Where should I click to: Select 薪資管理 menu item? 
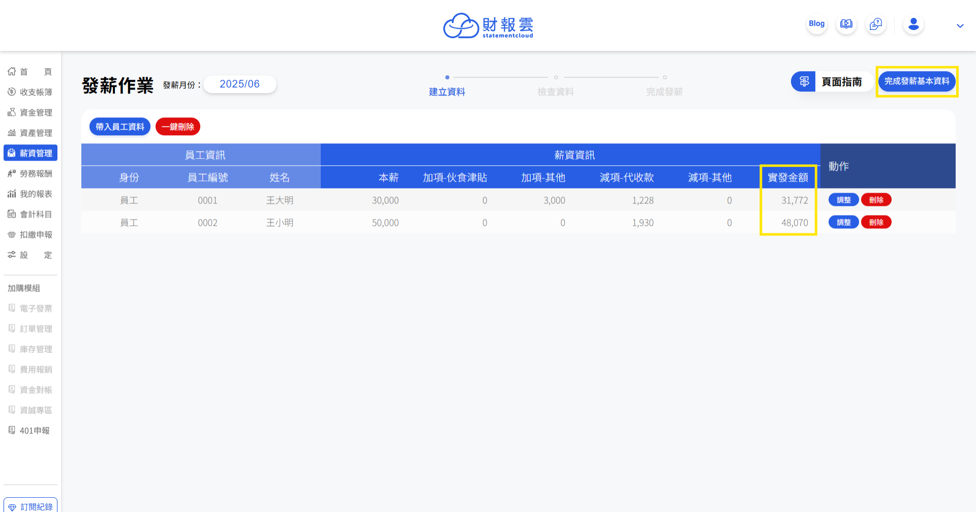pos(30,153)
